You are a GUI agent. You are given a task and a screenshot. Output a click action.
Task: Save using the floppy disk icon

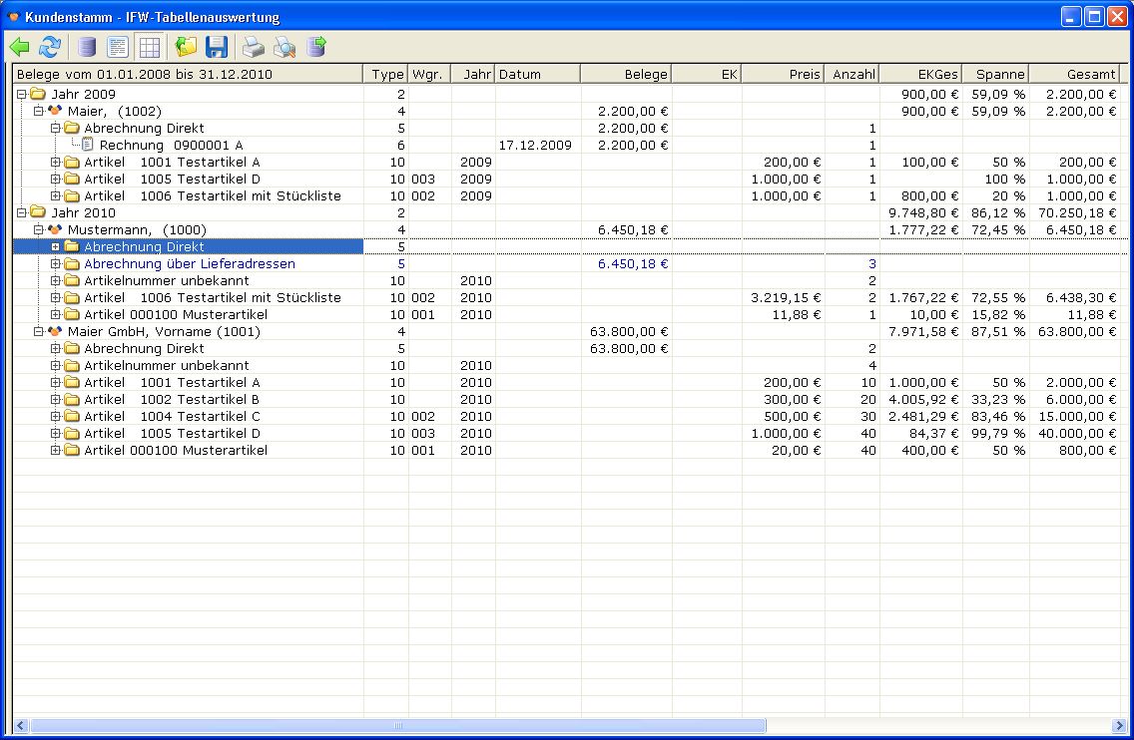[x=217, y=47]
